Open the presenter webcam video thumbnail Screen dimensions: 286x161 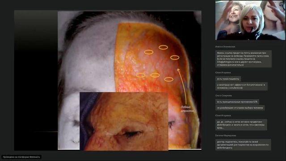250,20
